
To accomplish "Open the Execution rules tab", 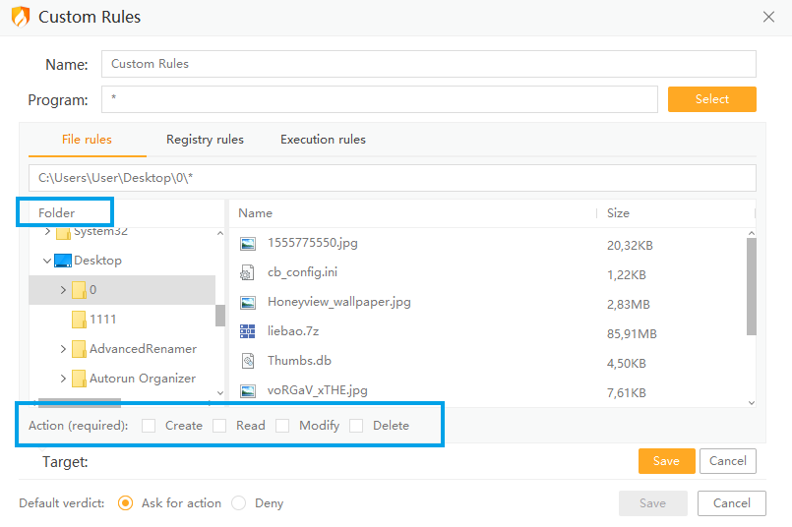I will [323, 140].
